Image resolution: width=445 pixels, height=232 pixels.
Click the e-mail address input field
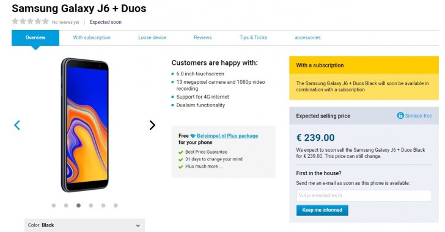pos(364,196)
